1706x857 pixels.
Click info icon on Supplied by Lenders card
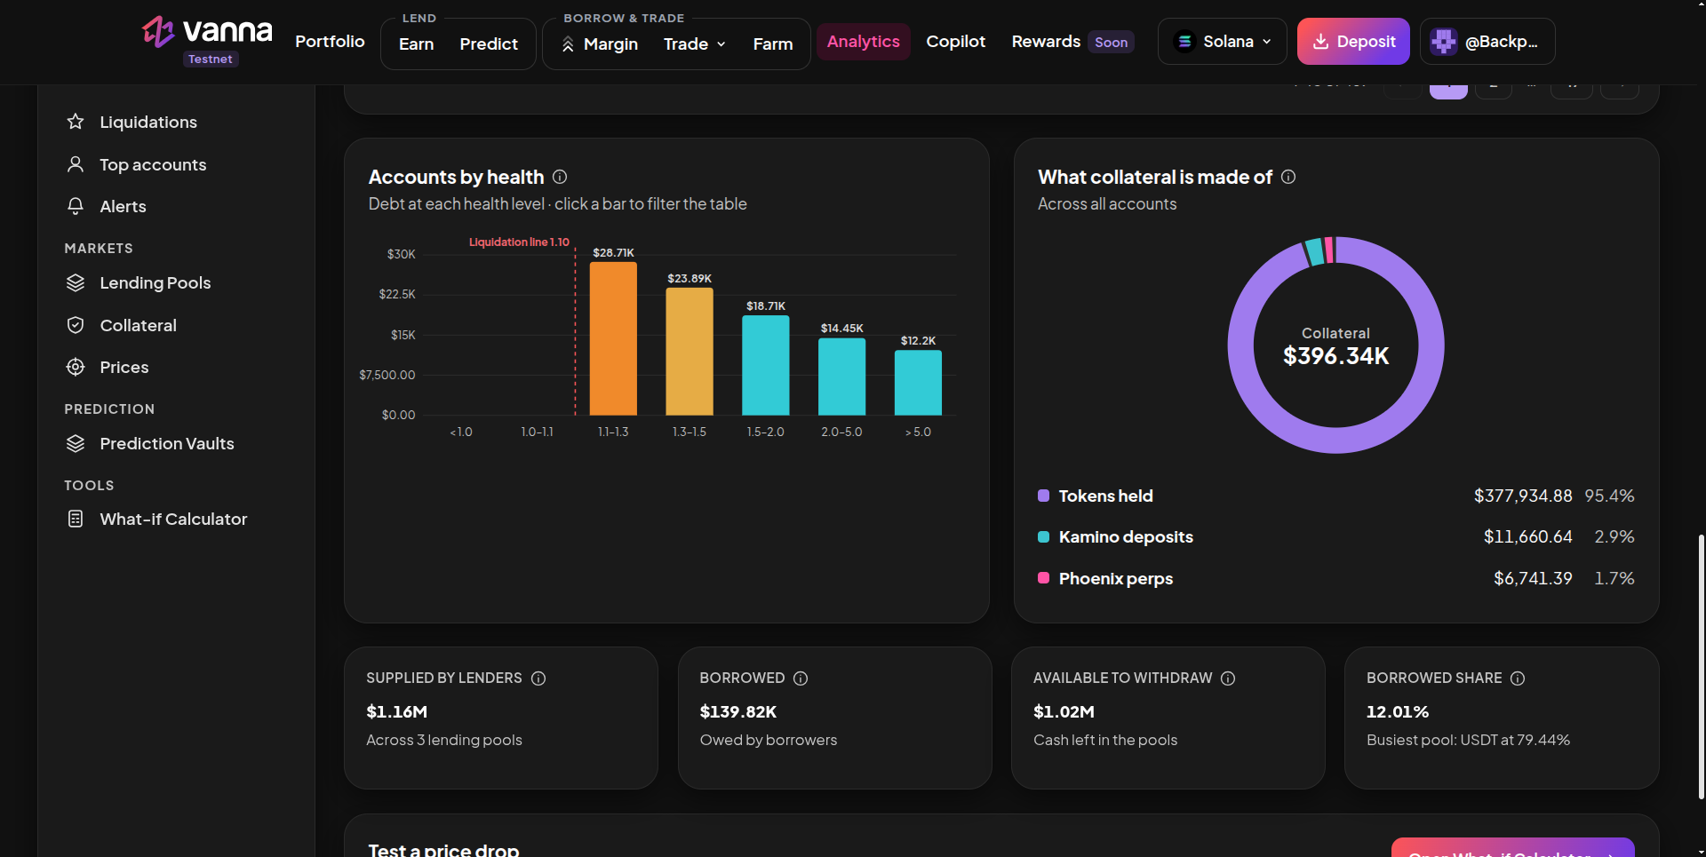tap(538, 678)
